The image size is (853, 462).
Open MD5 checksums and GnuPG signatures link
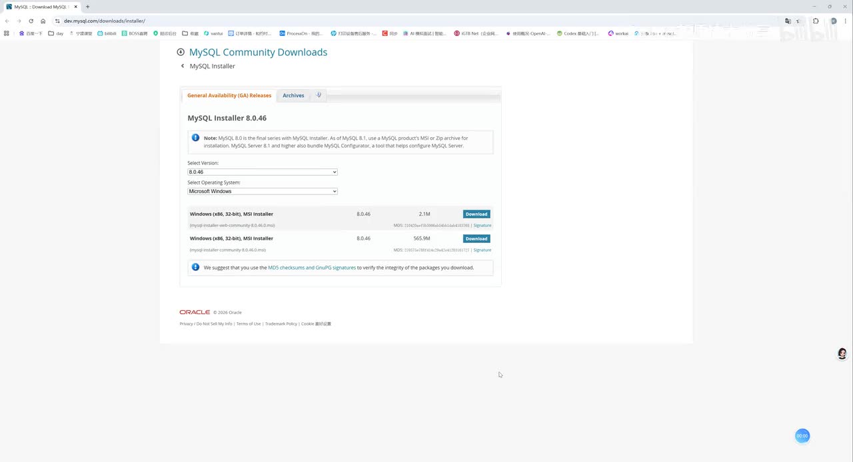click(312, 268)
